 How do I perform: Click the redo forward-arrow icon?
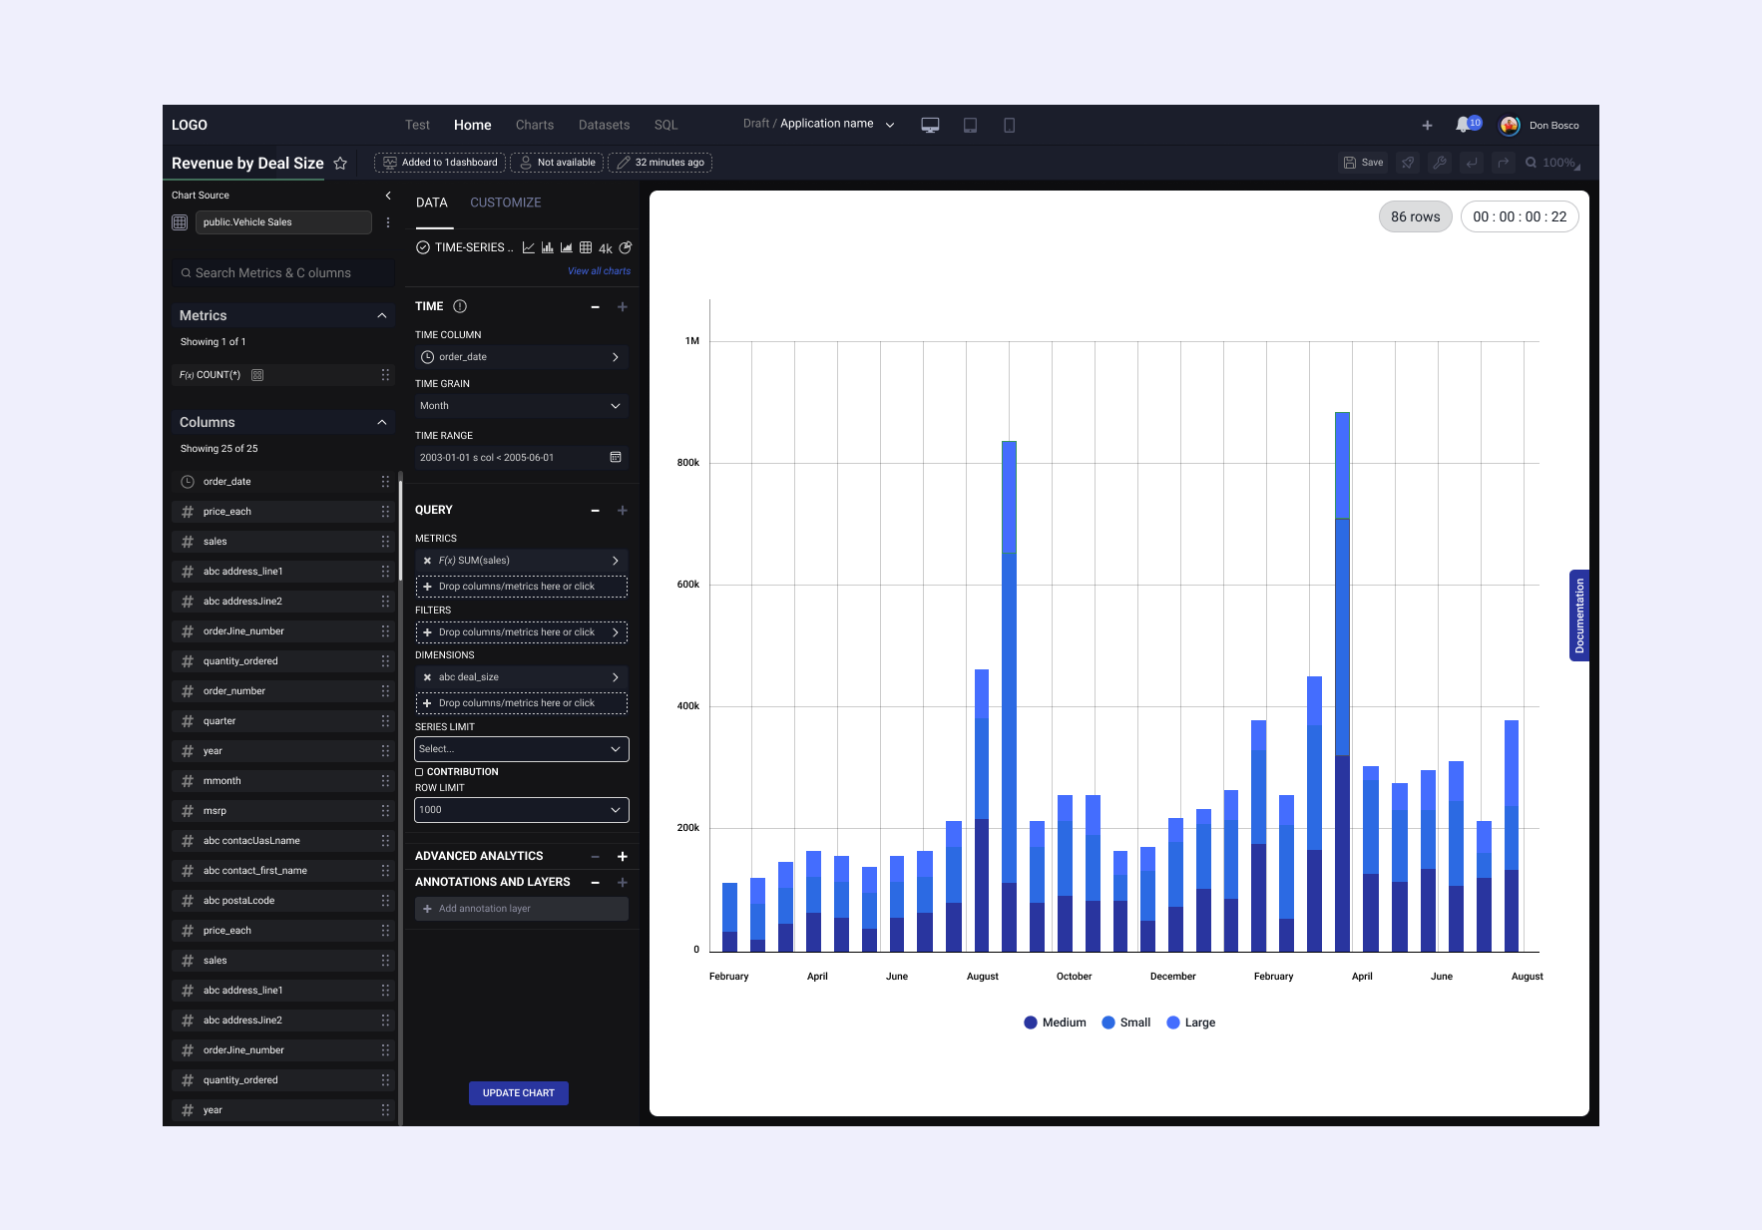(x=1504, y=163)
